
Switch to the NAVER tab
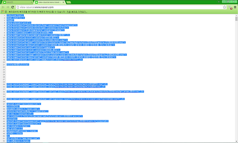point(17,2)
